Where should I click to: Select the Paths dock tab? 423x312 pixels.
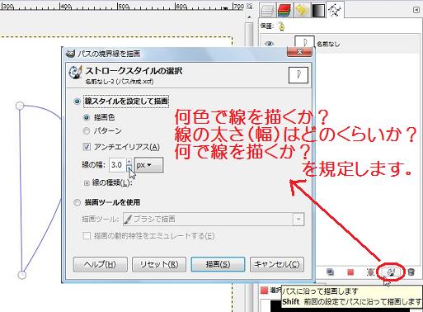[335, 10]
